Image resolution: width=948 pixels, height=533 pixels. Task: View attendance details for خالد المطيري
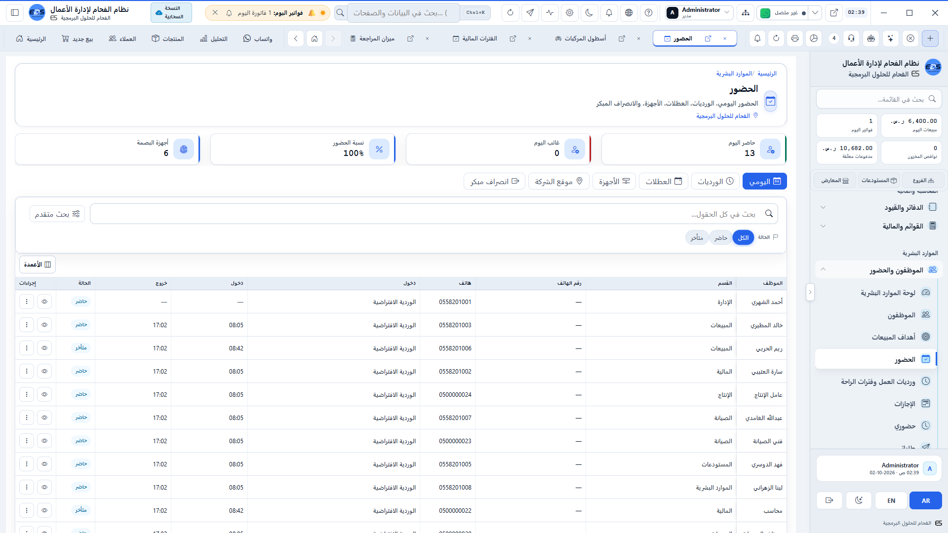coord(44,325)
